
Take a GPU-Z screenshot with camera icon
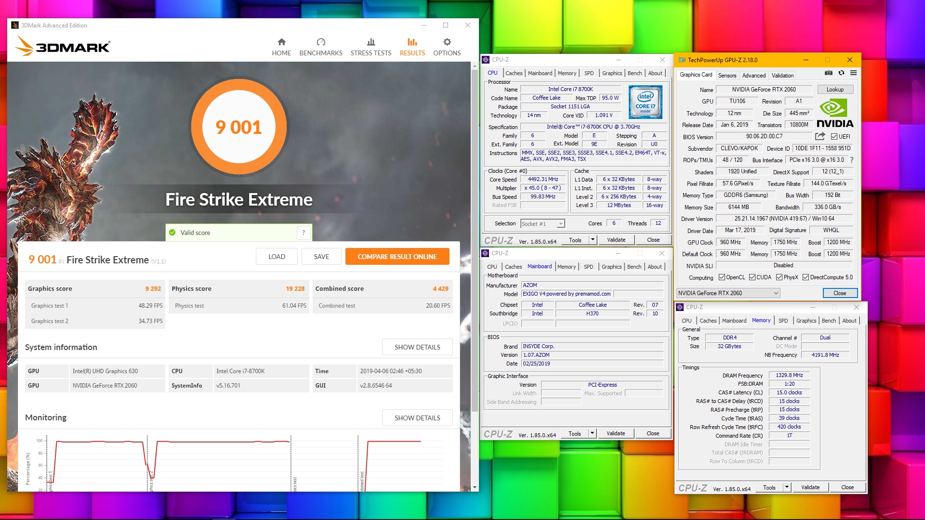(x=829, y=73)
